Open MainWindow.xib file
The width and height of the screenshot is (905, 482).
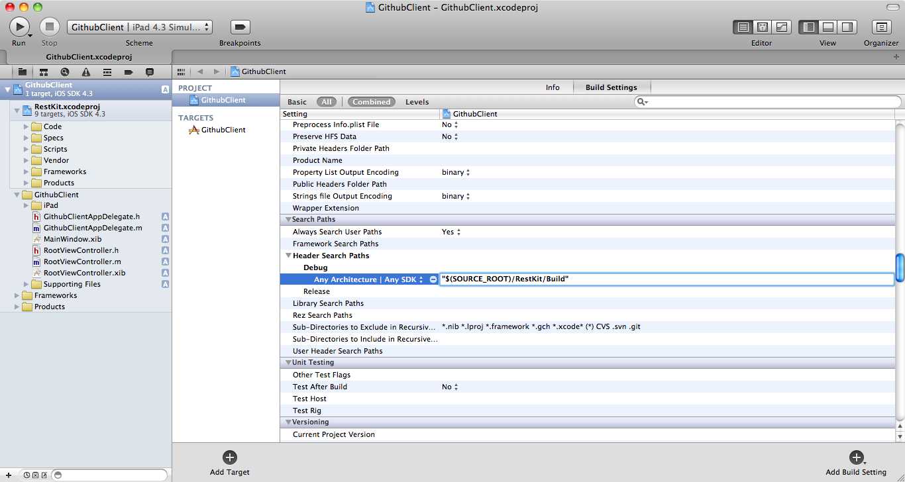pos(72,239)
